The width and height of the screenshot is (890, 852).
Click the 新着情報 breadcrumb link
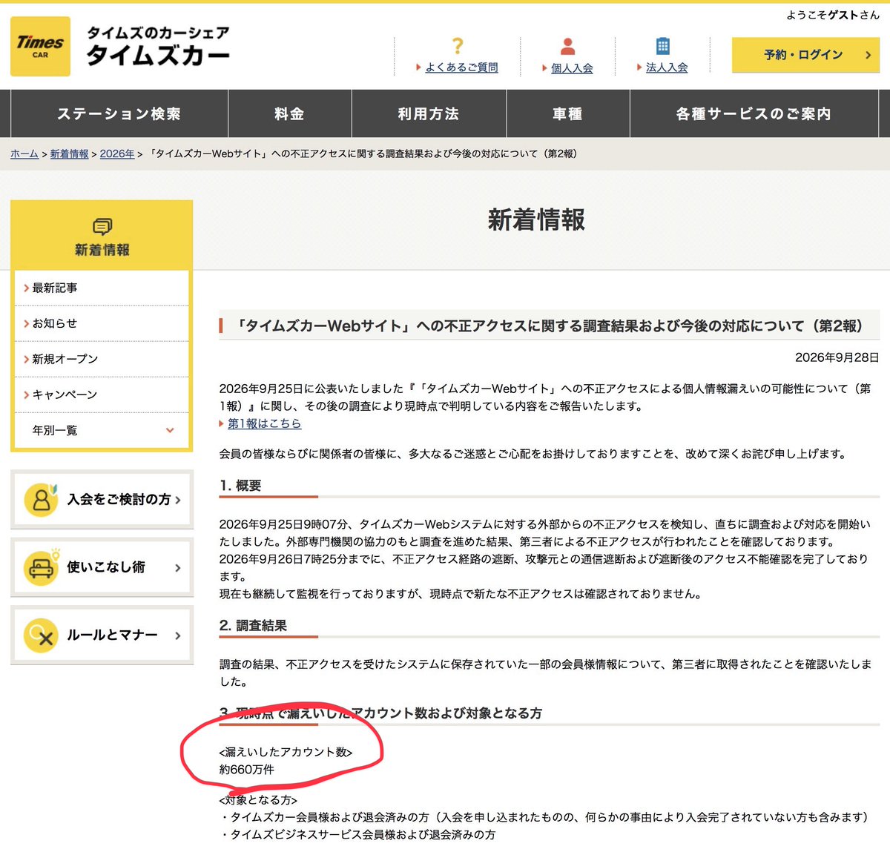(69, 153)
